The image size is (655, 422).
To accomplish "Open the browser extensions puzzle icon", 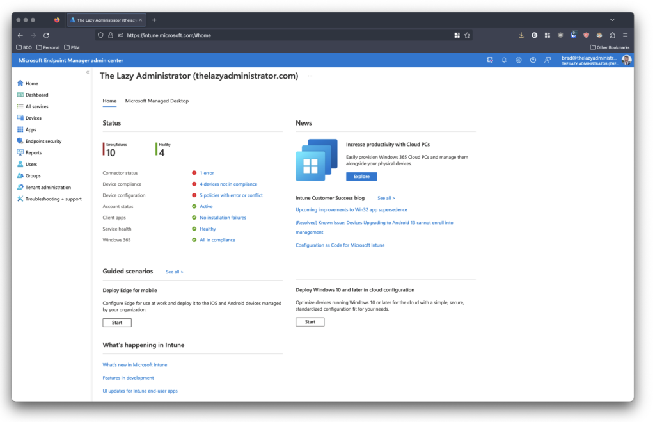I will [x=612, y=36].
